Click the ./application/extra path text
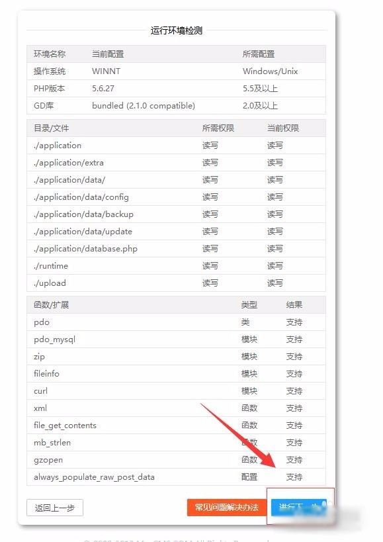 coord(68,163)
